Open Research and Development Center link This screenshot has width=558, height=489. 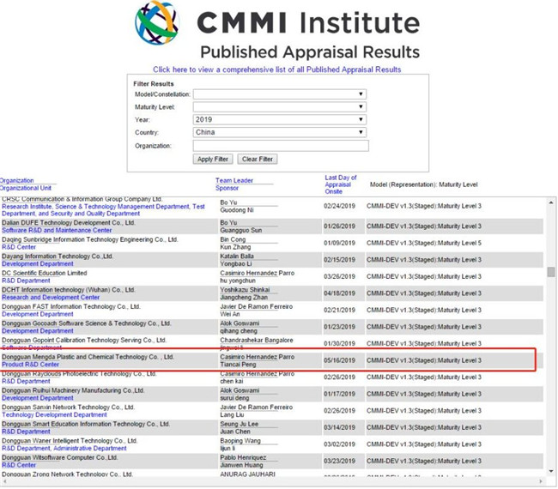[x=51, y=297]
